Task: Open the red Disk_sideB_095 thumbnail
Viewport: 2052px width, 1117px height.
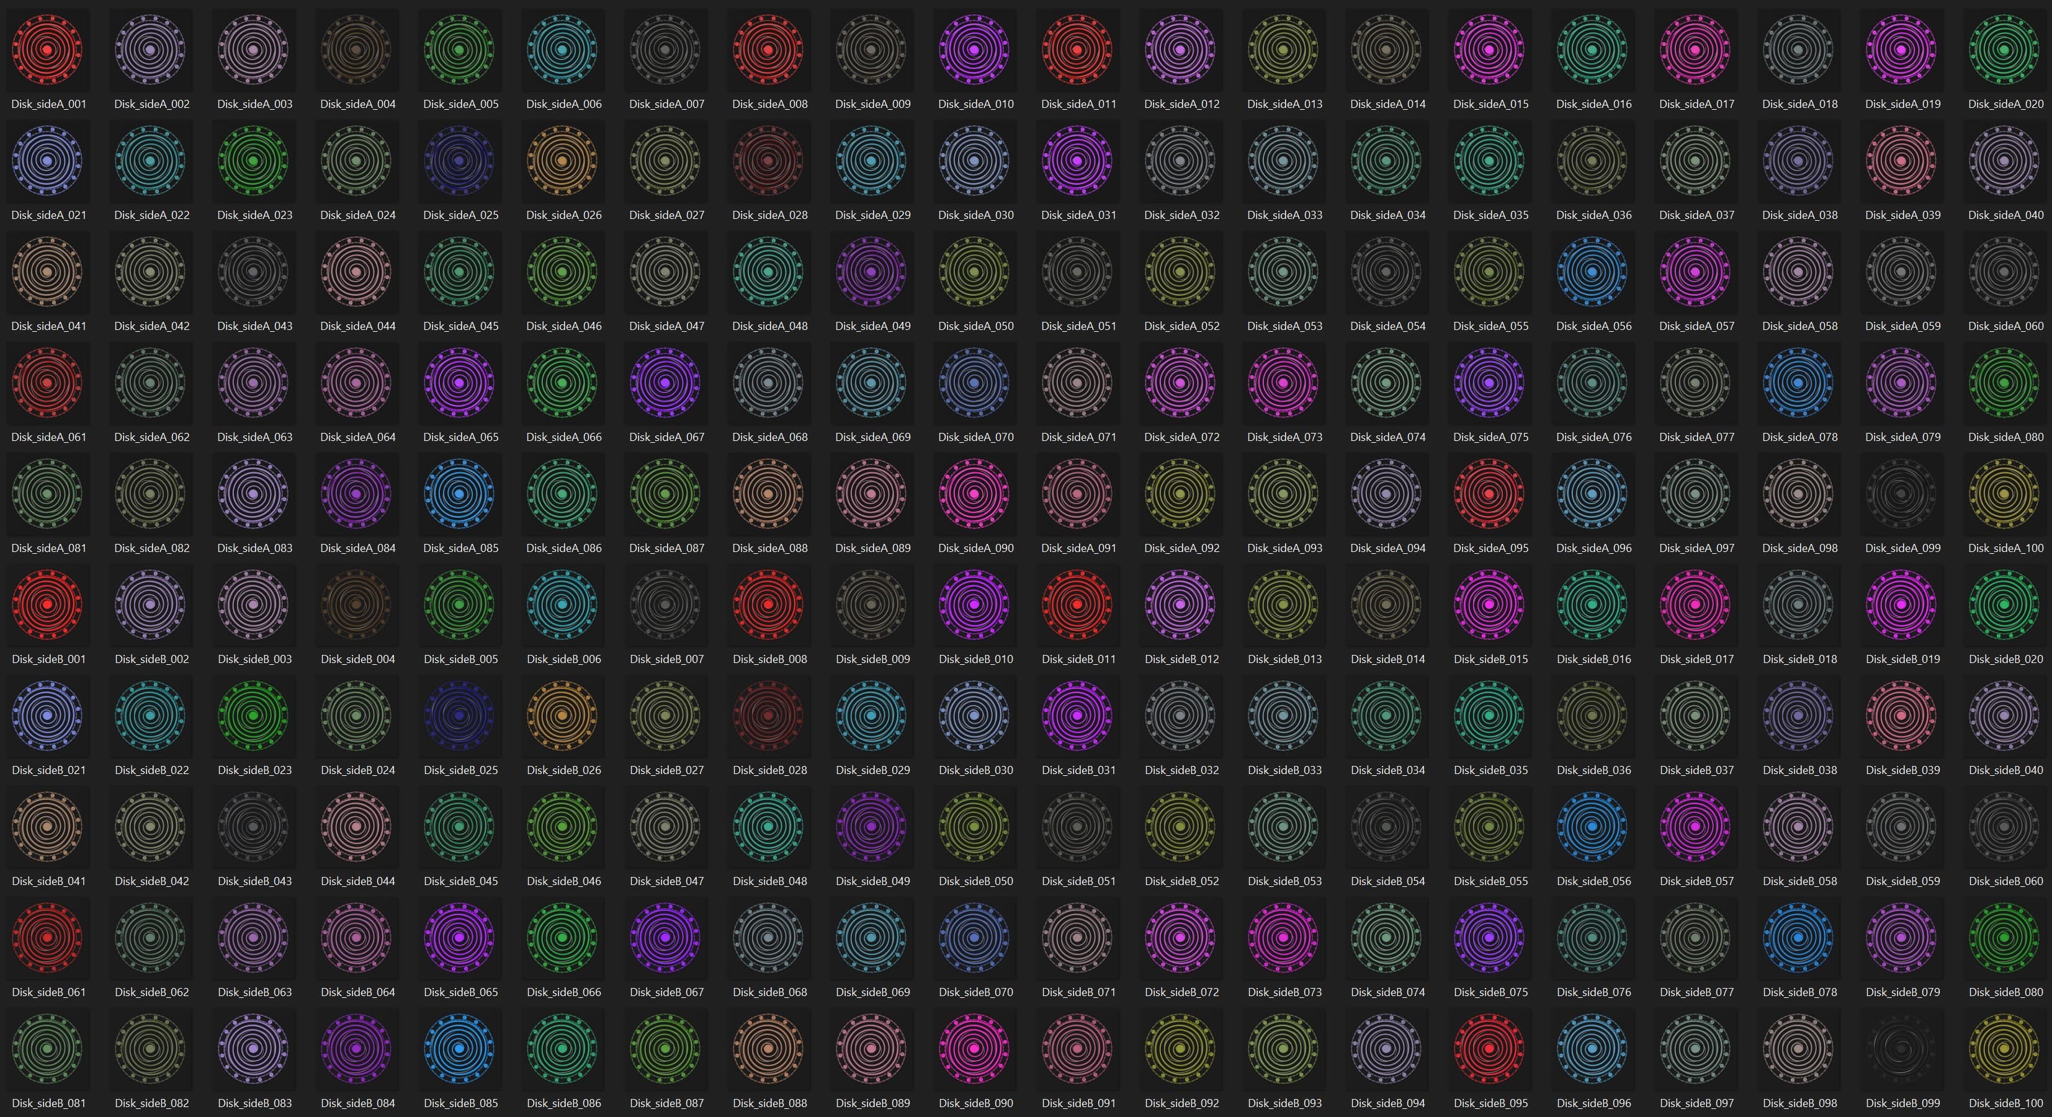Action: pos(1490,1049)
